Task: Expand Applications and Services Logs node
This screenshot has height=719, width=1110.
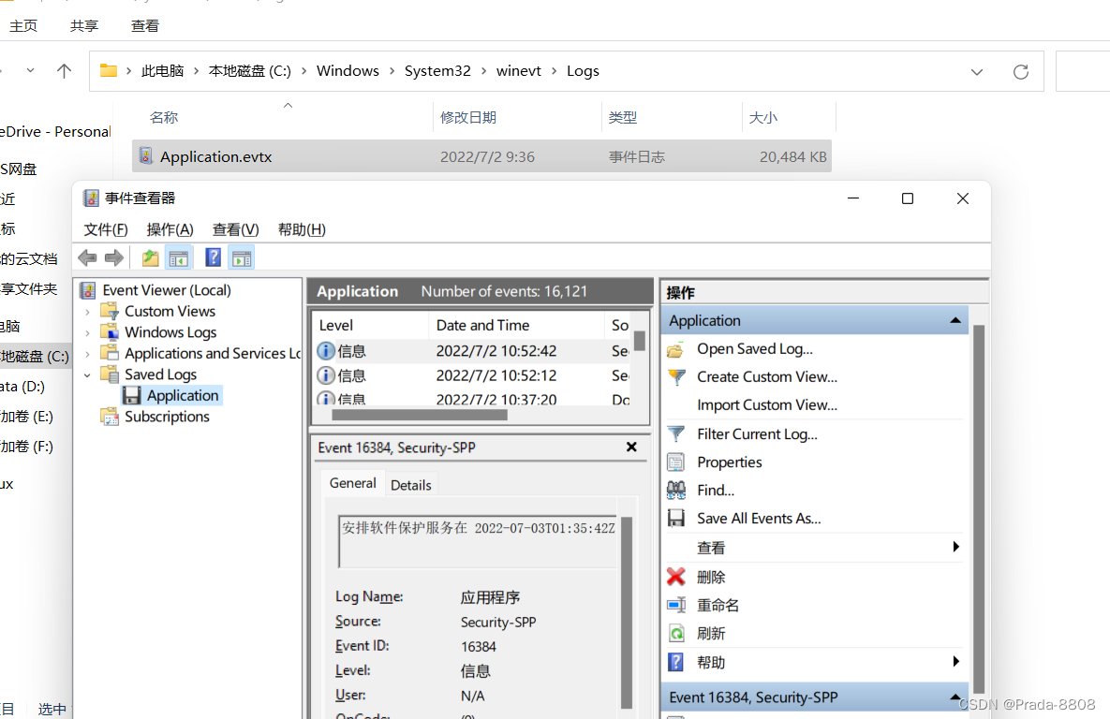Action: coord(87,354)
